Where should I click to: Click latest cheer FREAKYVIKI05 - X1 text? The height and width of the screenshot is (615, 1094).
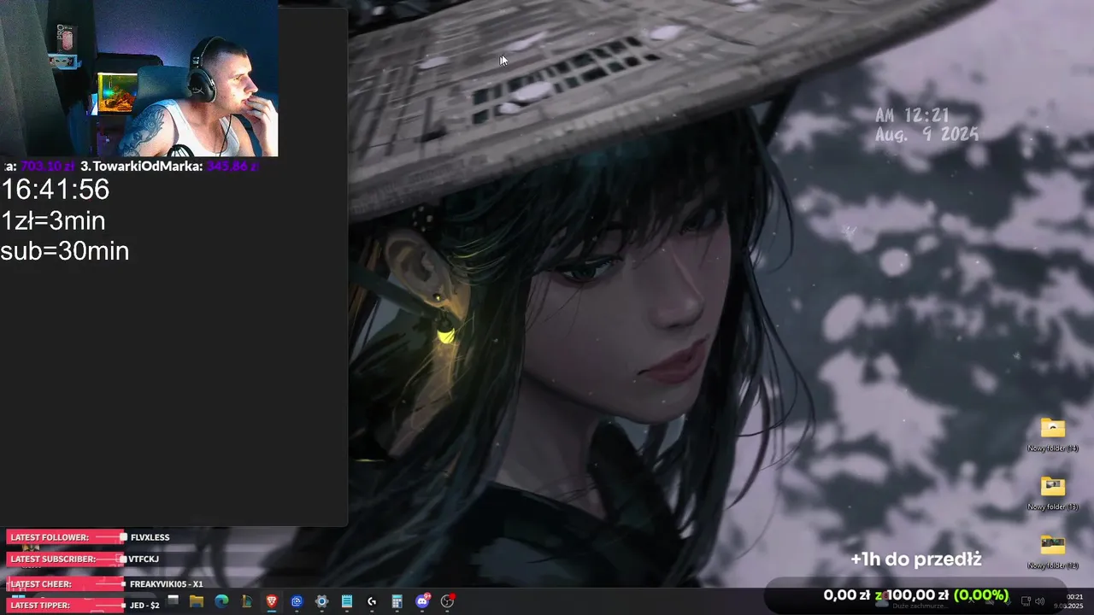(x=166, y=584)
